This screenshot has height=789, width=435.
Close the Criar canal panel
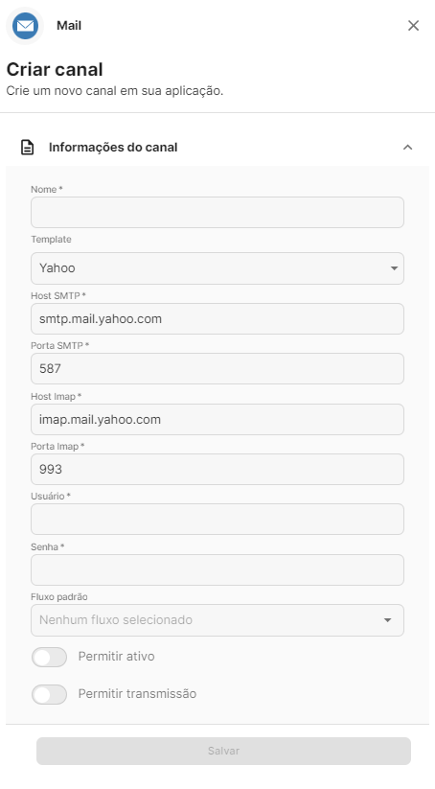click(x=413, y=26)
